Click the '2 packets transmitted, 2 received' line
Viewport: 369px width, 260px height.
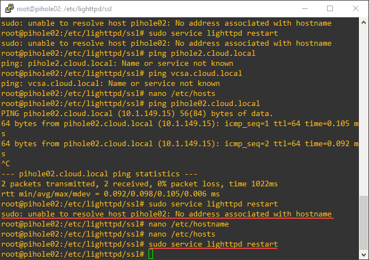[140, 184]
